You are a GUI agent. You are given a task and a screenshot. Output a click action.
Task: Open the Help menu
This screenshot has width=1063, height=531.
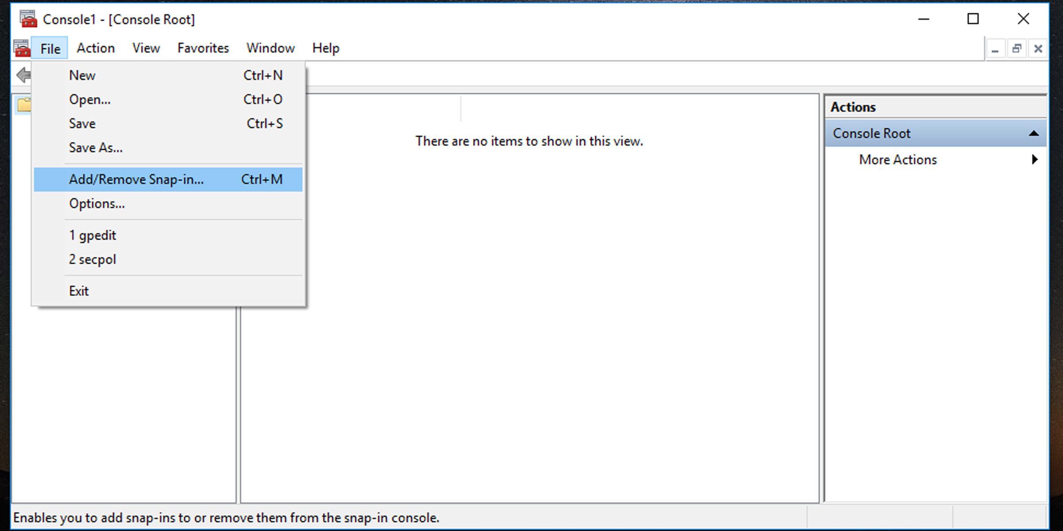[x=326, y=48]
